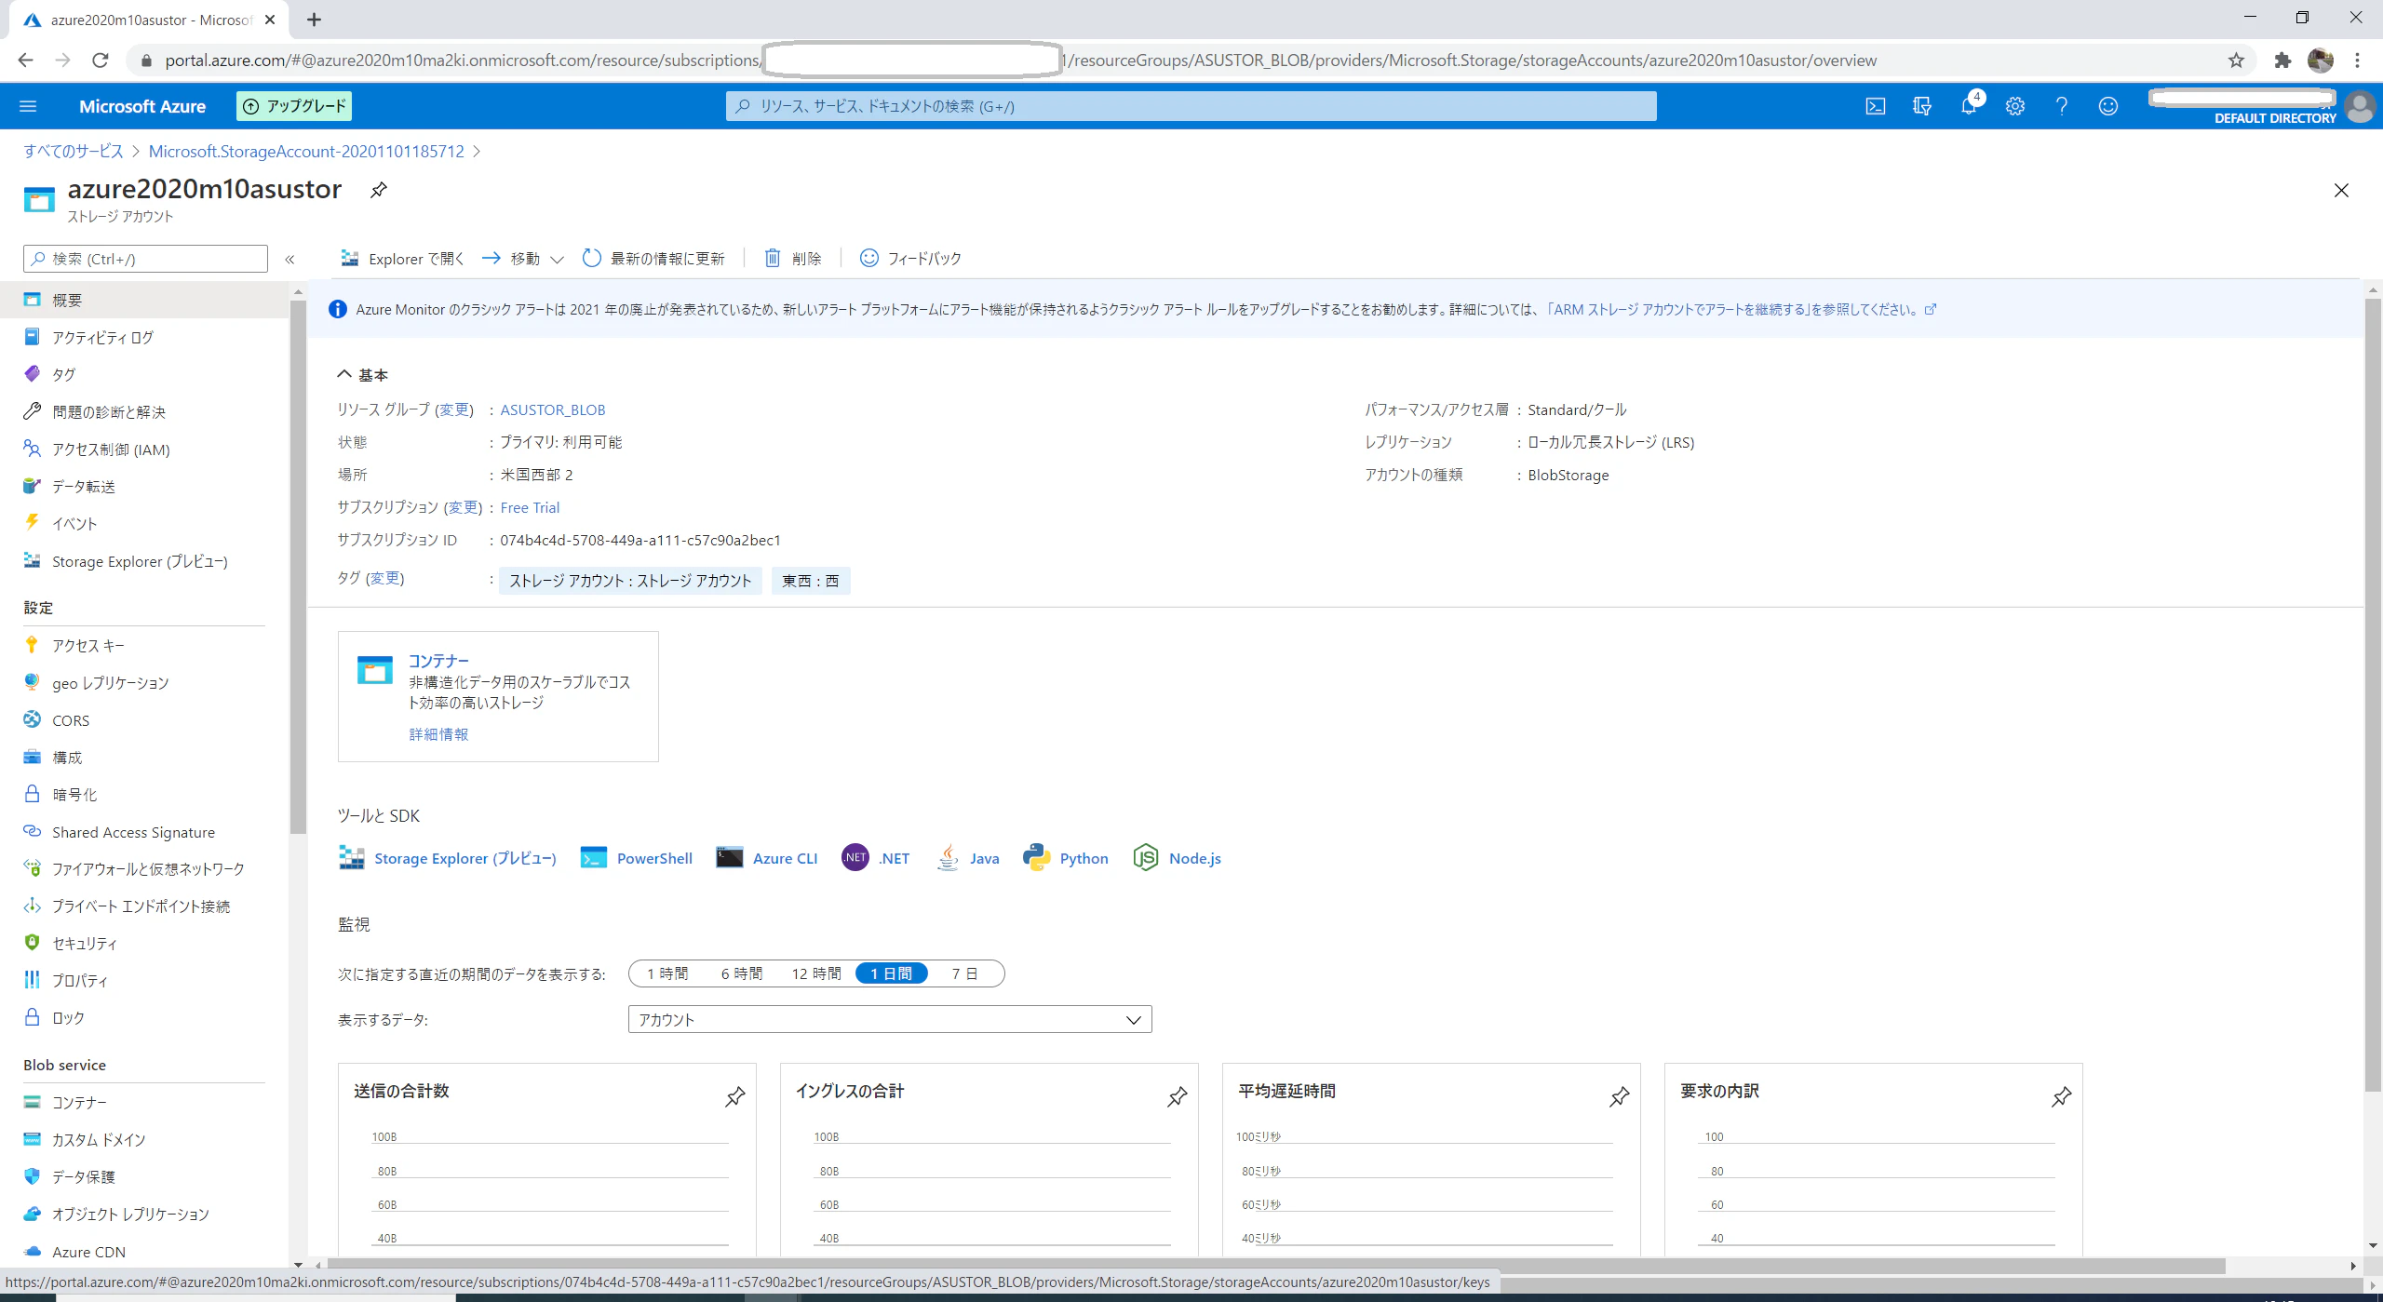Open portal settings gear icon
The image size is (2383, 1302).
2015,106
